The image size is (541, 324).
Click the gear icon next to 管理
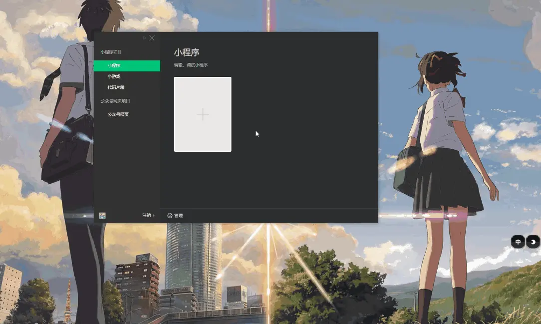[x=170, y=216]
